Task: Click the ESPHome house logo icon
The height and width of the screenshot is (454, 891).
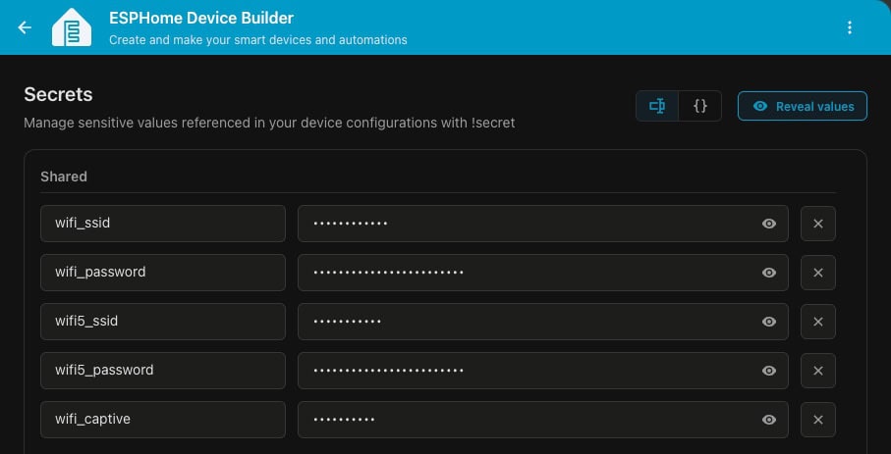Action: pyautogui.click(x=72, y=27)
